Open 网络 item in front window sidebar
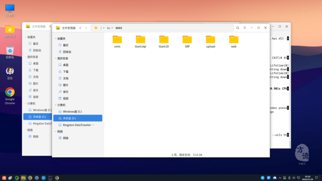The image size is (322, 181). click(78, 138)
